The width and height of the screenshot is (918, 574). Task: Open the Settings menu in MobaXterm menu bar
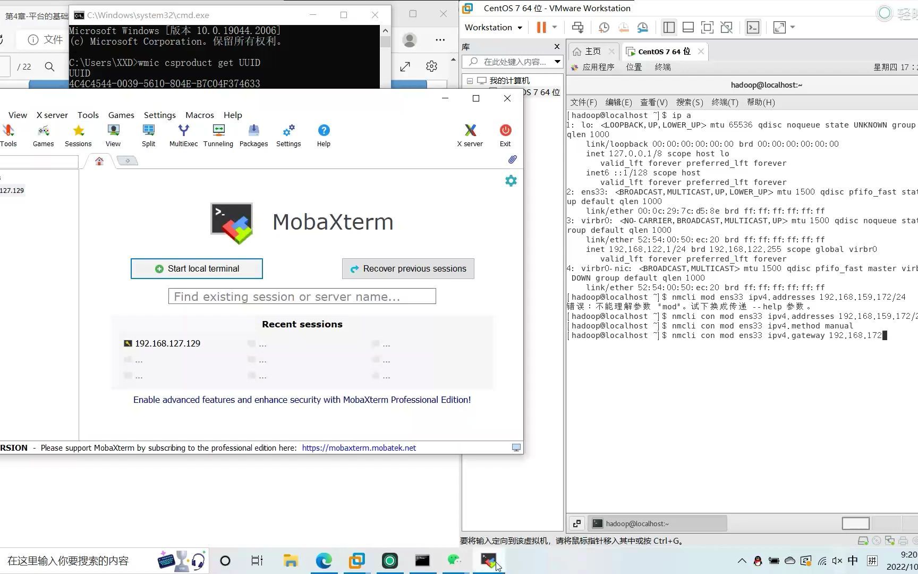(x=160, y=115)
